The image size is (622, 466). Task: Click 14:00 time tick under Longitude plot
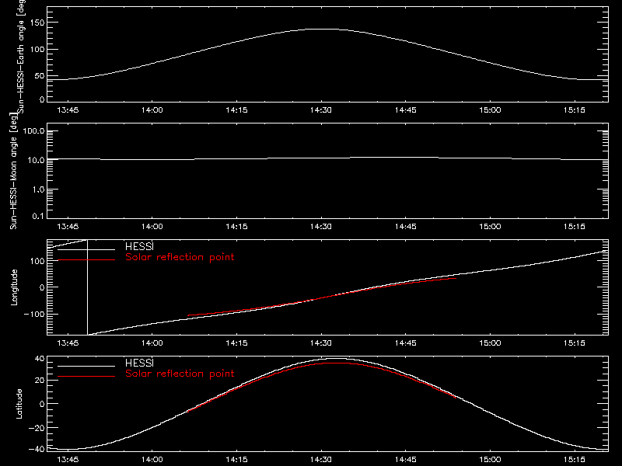pyautogui.click(x=152, y=343)
